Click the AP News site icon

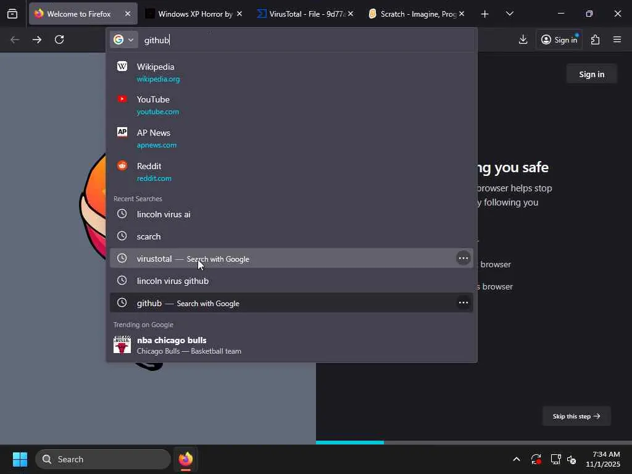pyautogui.click(x=122, y=132)
